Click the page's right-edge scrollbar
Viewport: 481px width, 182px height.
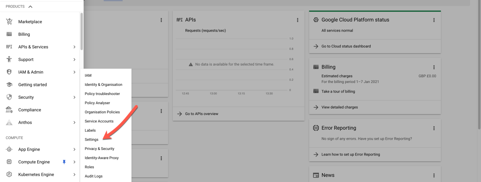click(479, 65)
